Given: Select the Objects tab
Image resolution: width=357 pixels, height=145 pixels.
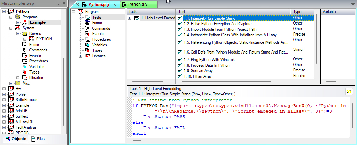Looking at the screenshot, I should (x=16, y=139).
